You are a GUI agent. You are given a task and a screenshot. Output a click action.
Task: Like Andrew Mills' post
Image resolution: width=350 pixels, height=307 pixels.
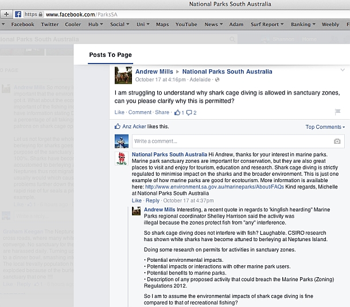point(119,112)
